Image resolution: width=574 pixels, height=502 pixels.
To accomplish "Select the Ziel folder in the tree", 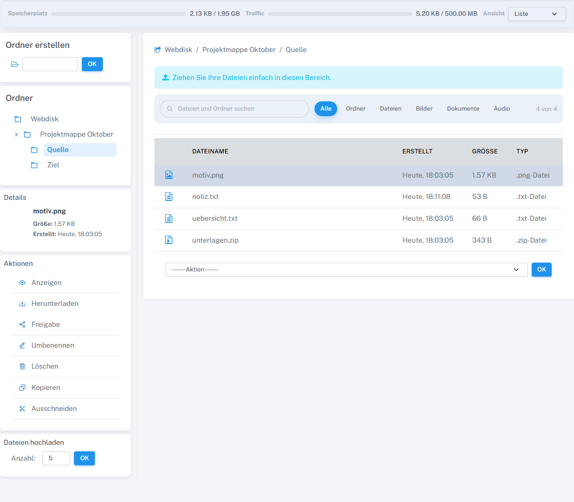I will pos(53,165).
